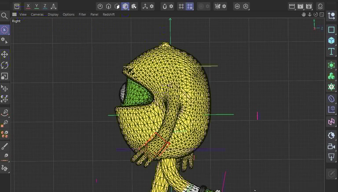The width and height of the screenshot is (338, 192).
Task: Toggle the X axis lock
Action: pos(28,6)
